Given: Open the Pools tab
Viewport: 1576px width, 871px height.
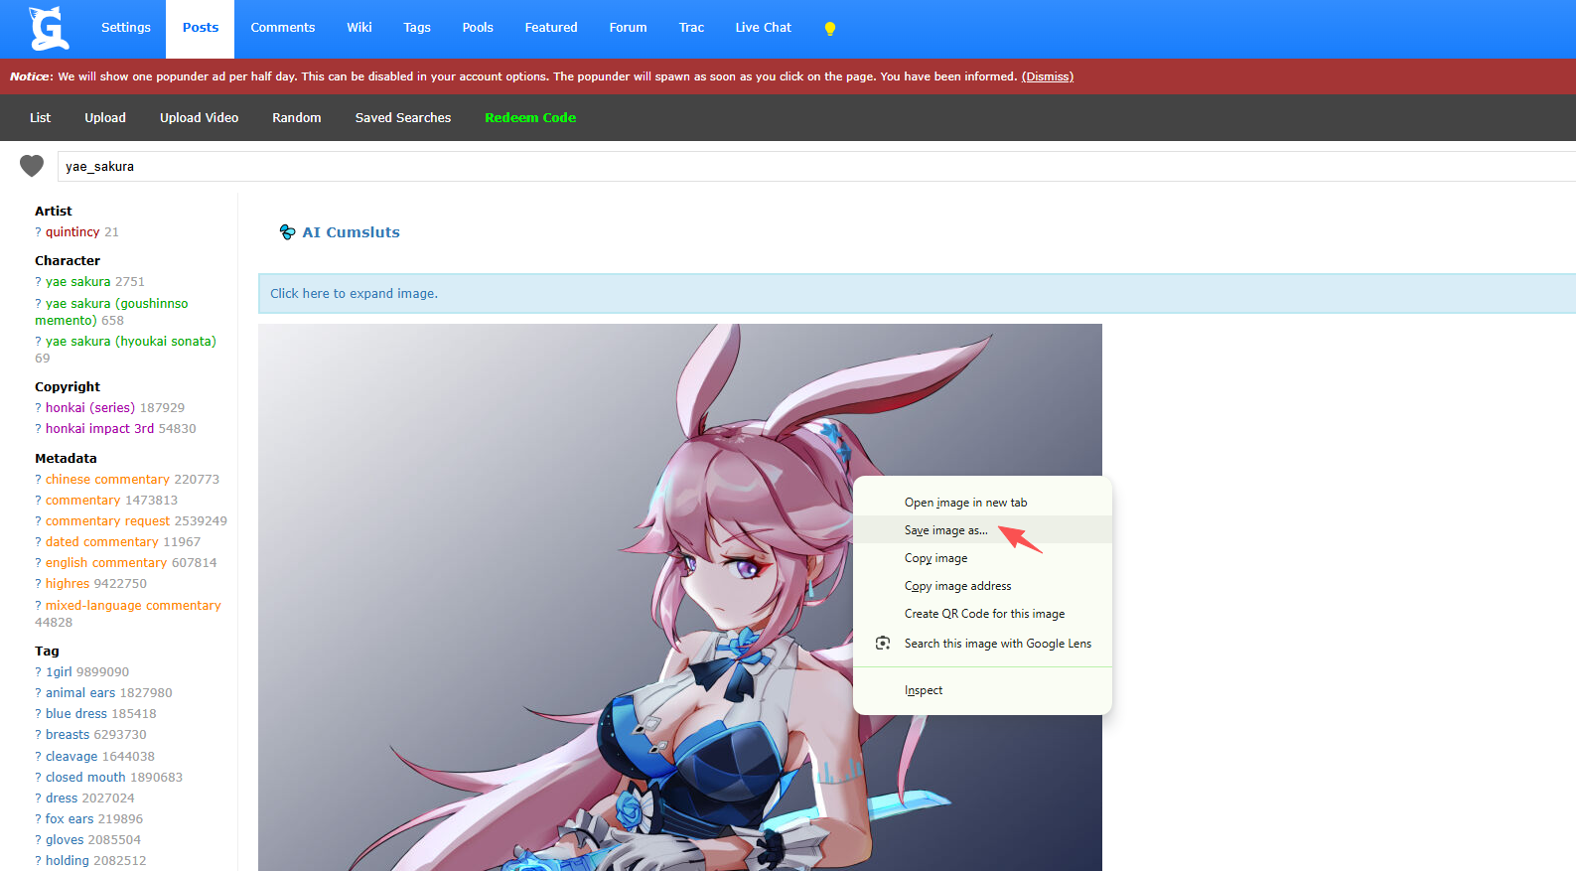Looking at the screenshot, I should 478,28.
